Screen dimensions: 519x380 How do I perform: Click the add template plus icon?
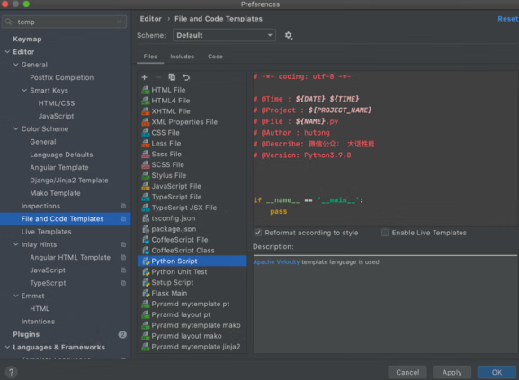144,77
